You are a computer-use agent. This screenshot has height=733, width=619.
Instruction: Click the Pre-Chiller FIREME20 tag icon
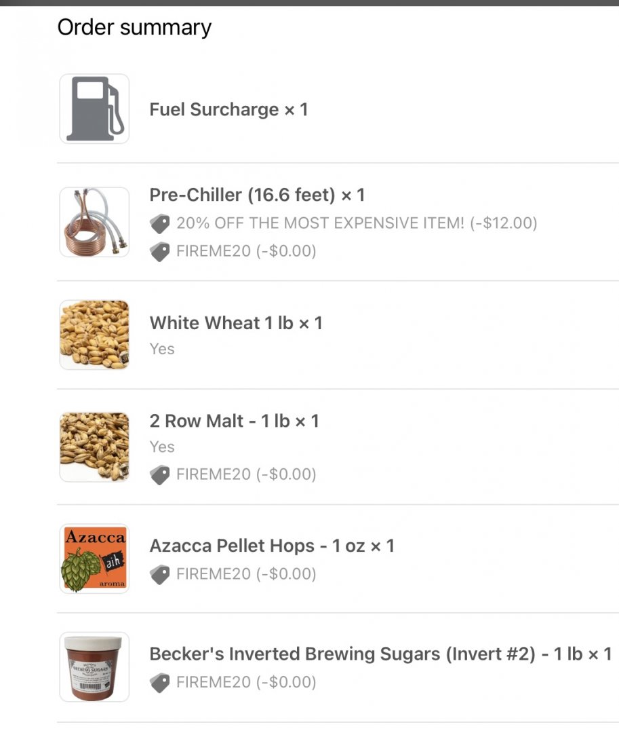tap(159, 252)
